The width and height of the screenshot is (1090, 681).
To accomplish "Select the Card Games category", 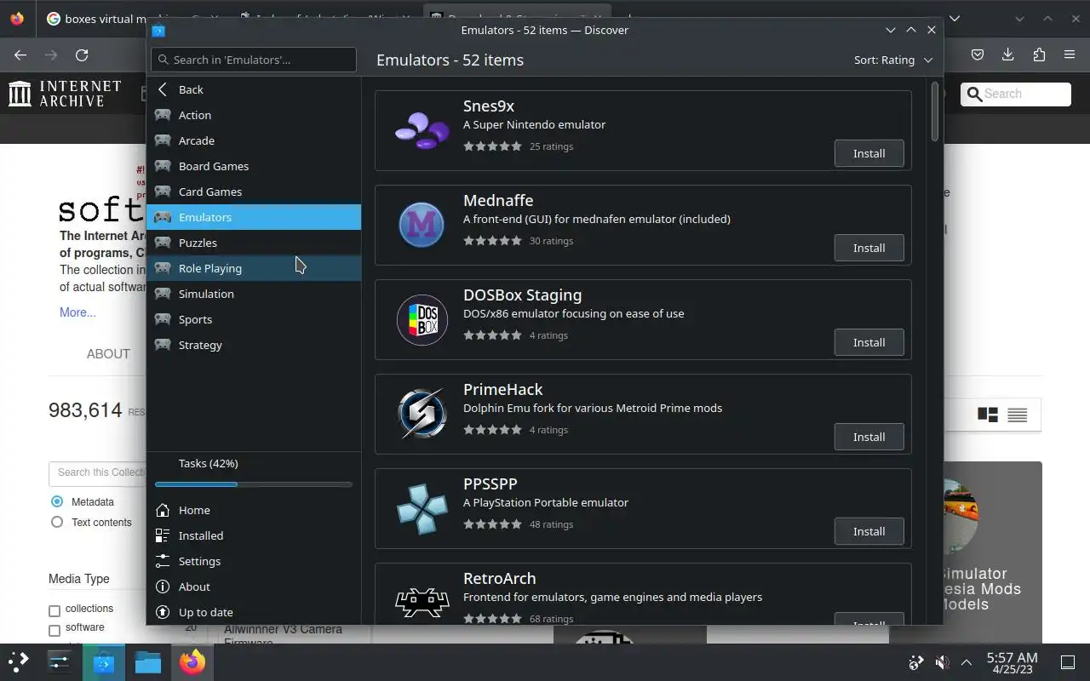I will click(254, 192).
